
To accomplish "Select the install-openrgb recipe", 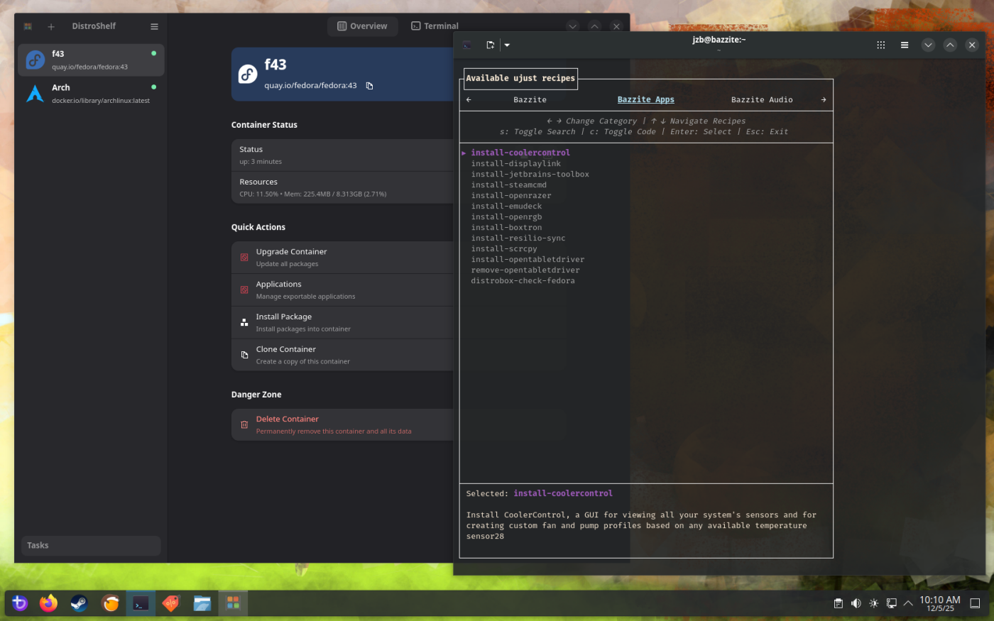I will coord(506,217).
